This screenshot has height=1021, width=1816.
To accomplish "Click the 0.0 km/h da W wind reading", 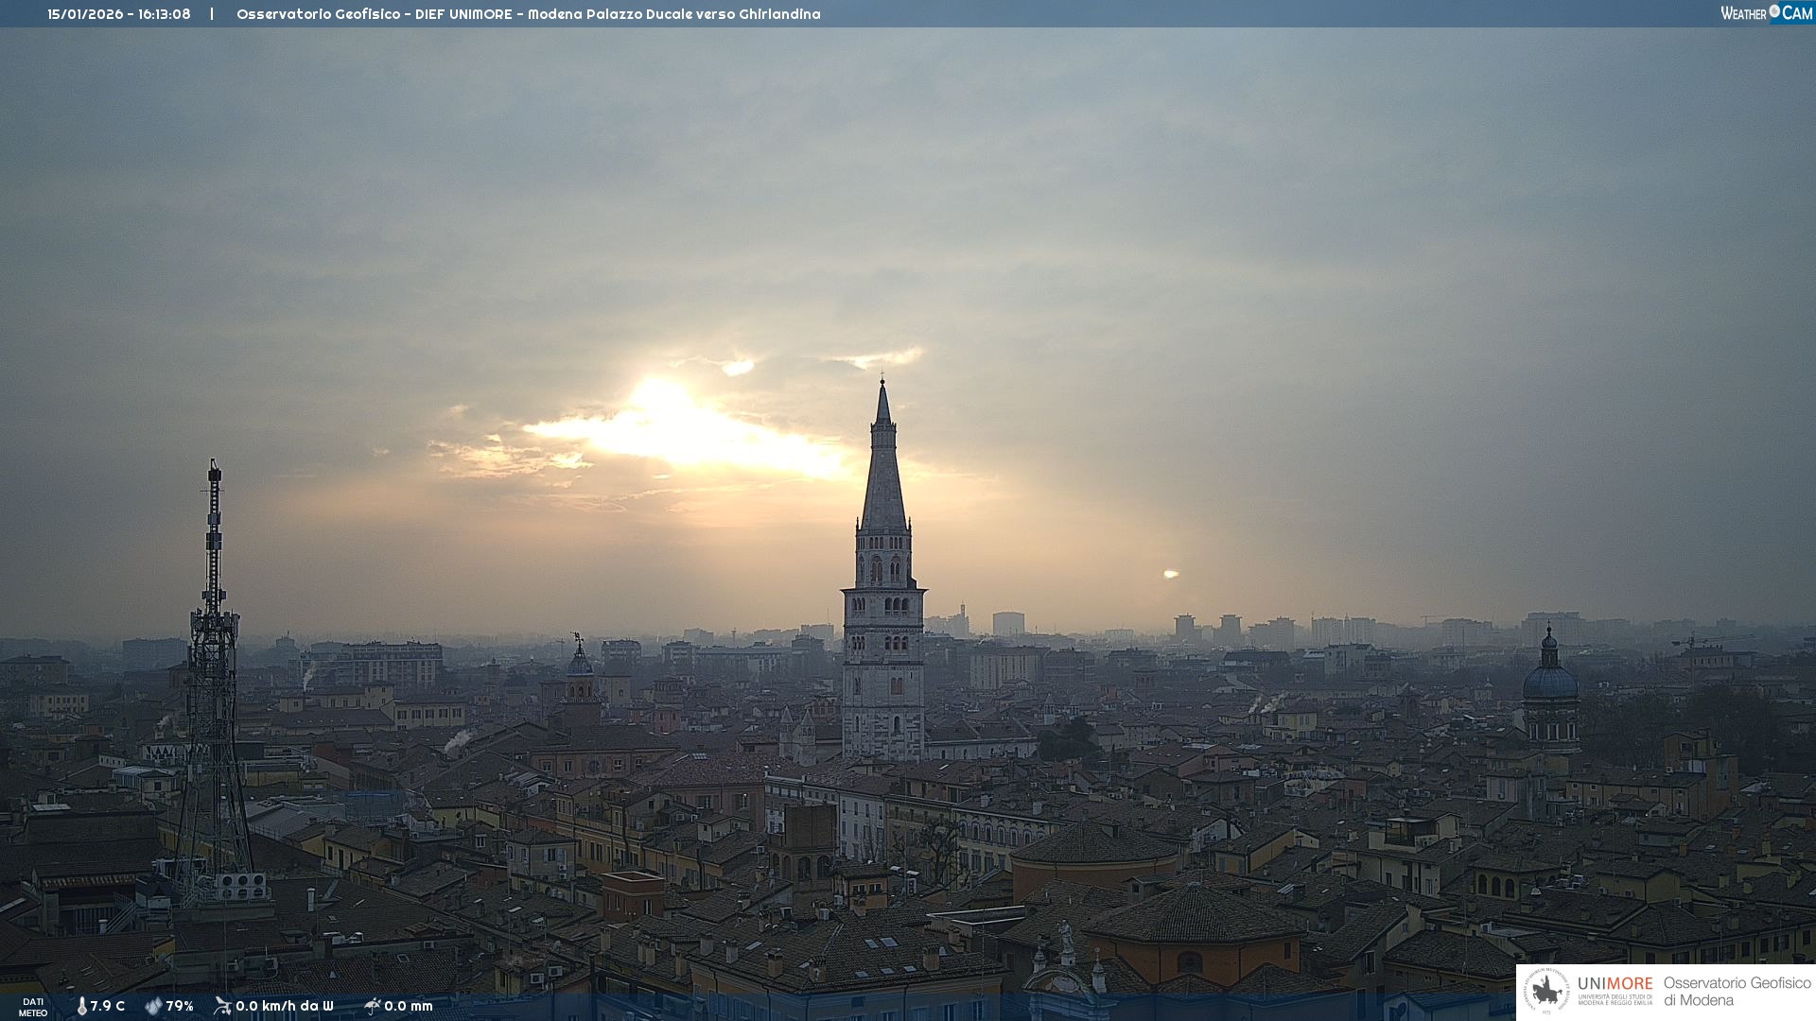I will (285, 1007).
